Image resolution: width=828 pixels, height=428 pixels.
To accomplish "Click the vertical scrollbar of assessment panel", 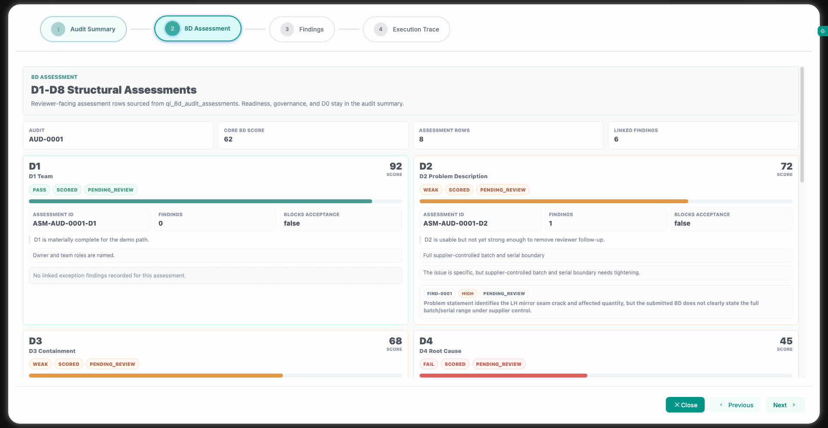I will click(x=802, y=125).
